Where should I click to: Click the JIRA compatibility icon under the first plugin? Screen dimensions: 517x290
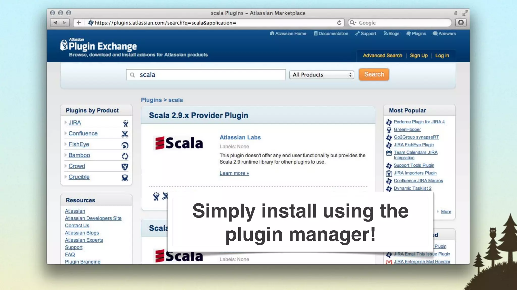tap(156, 196)
